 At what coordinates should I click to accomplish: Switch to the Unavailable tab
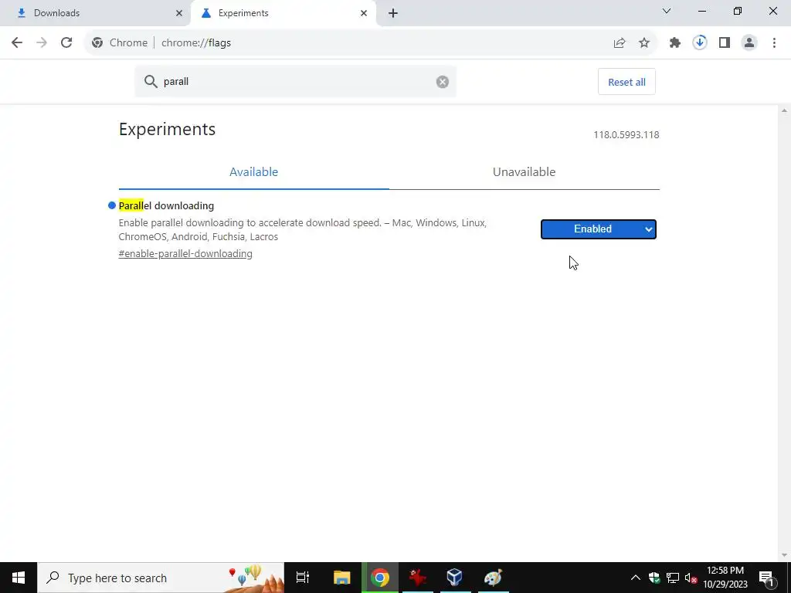coord(525,172)
